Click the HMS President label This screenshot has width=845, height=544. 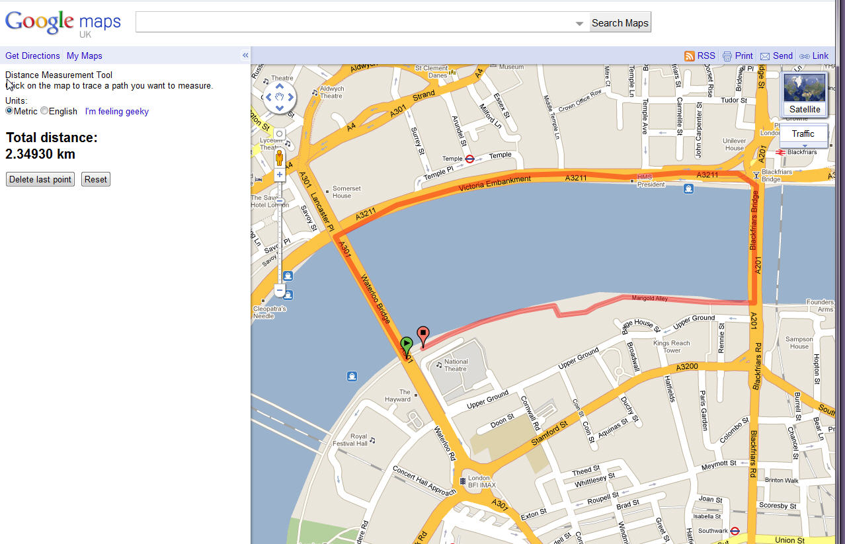651,181
